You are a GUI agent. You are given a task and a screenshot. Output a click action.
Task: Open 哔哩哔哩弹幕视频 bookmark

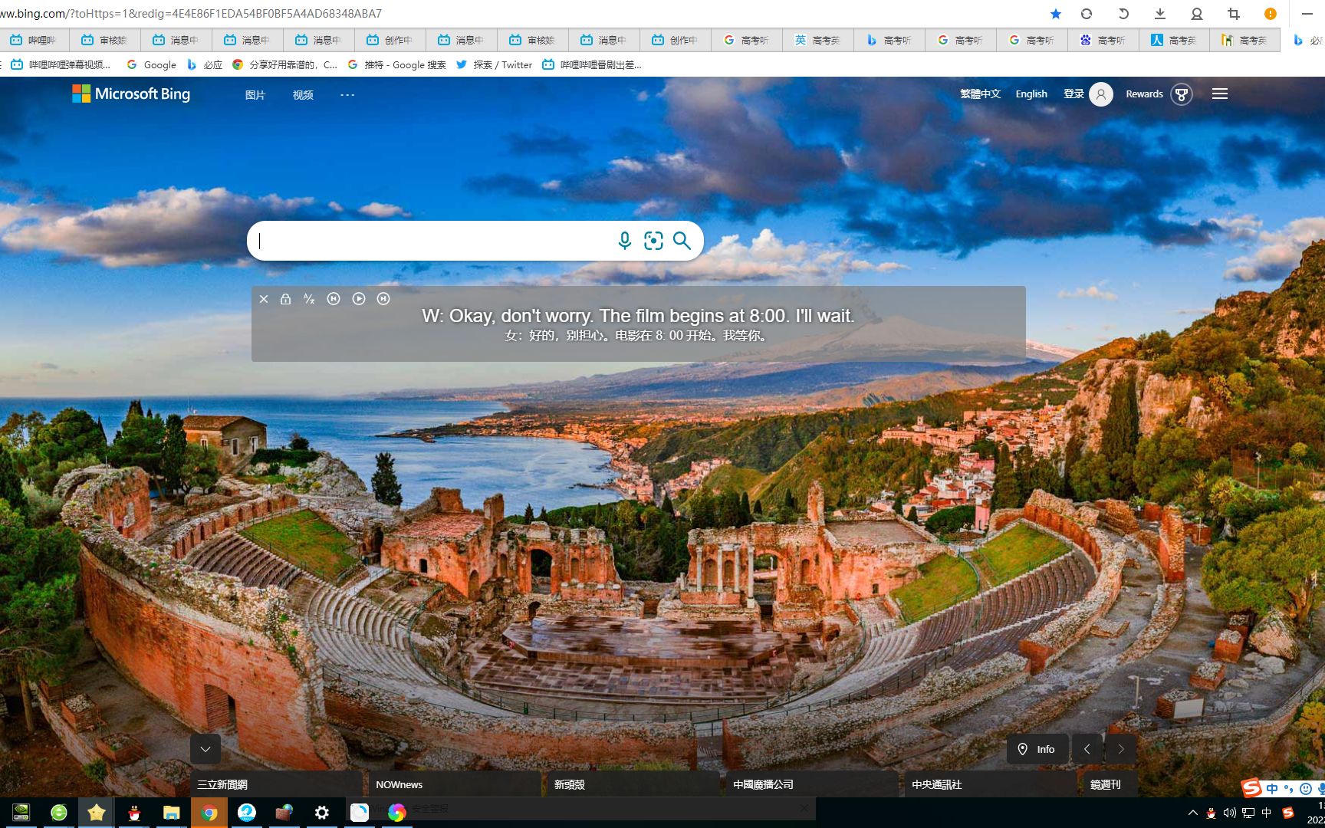61,65
